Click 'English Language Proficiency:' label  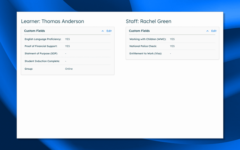pos(43,39)
